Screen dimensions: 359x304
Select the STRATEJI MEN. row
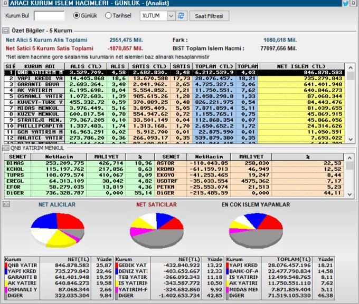(174, 120)
